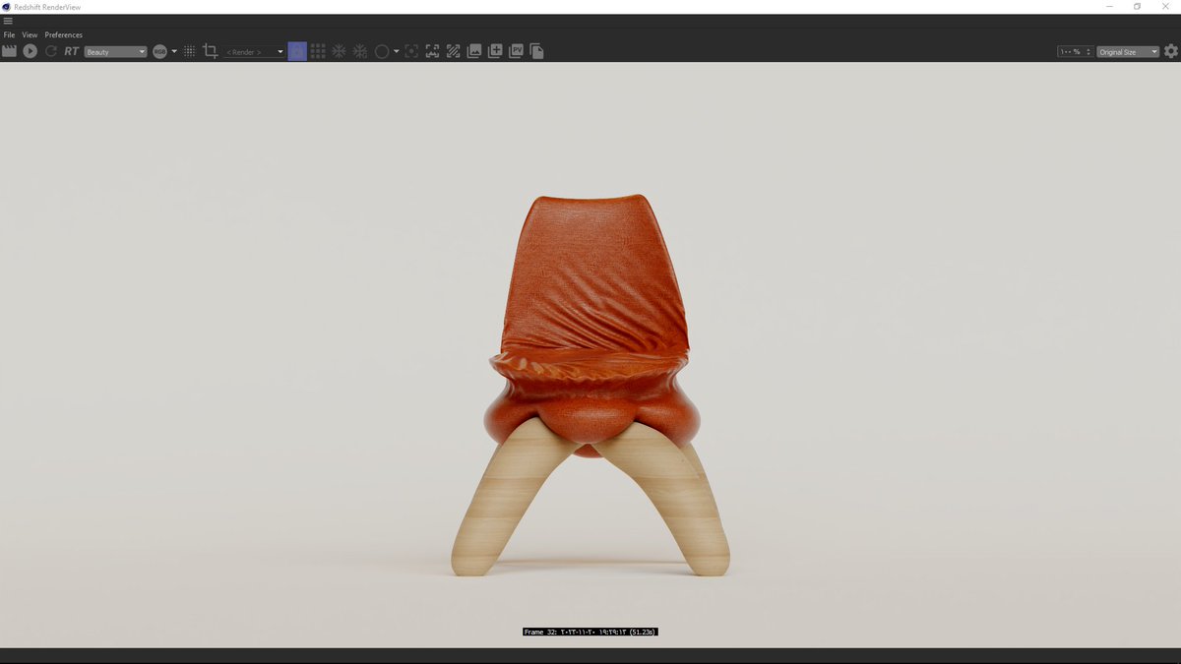
Task: Click the save image picture icon
Action: (474, 51)
